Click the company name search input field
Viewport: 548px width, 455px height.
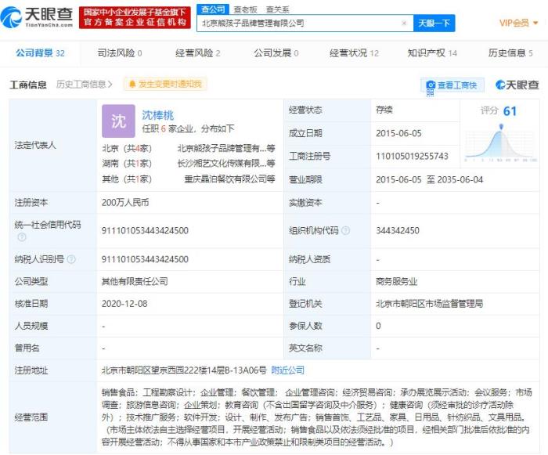pos(297,23)
